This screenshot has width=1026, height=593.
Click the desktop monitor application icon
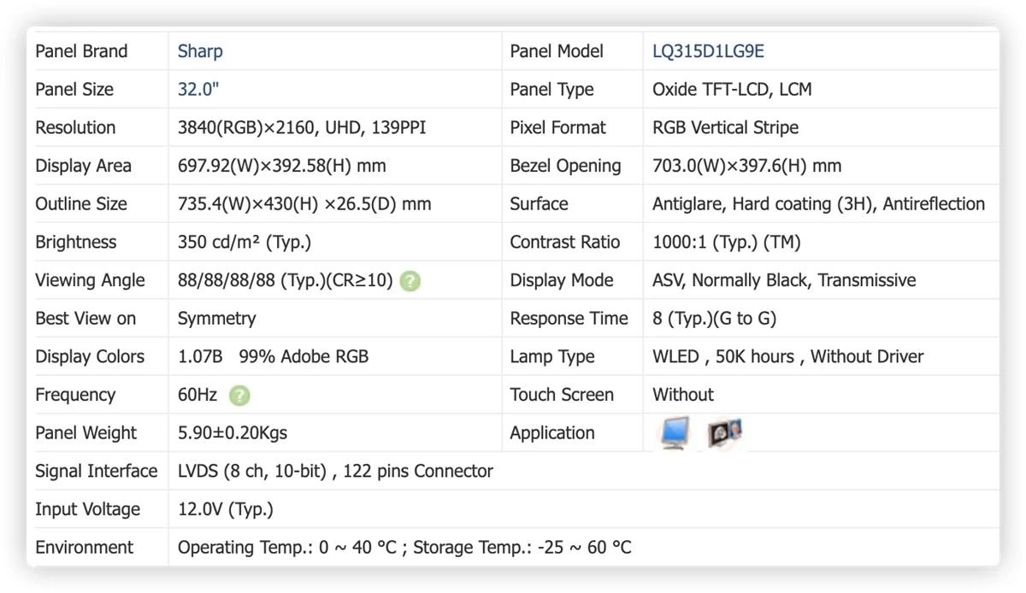[x=675, y=432]
